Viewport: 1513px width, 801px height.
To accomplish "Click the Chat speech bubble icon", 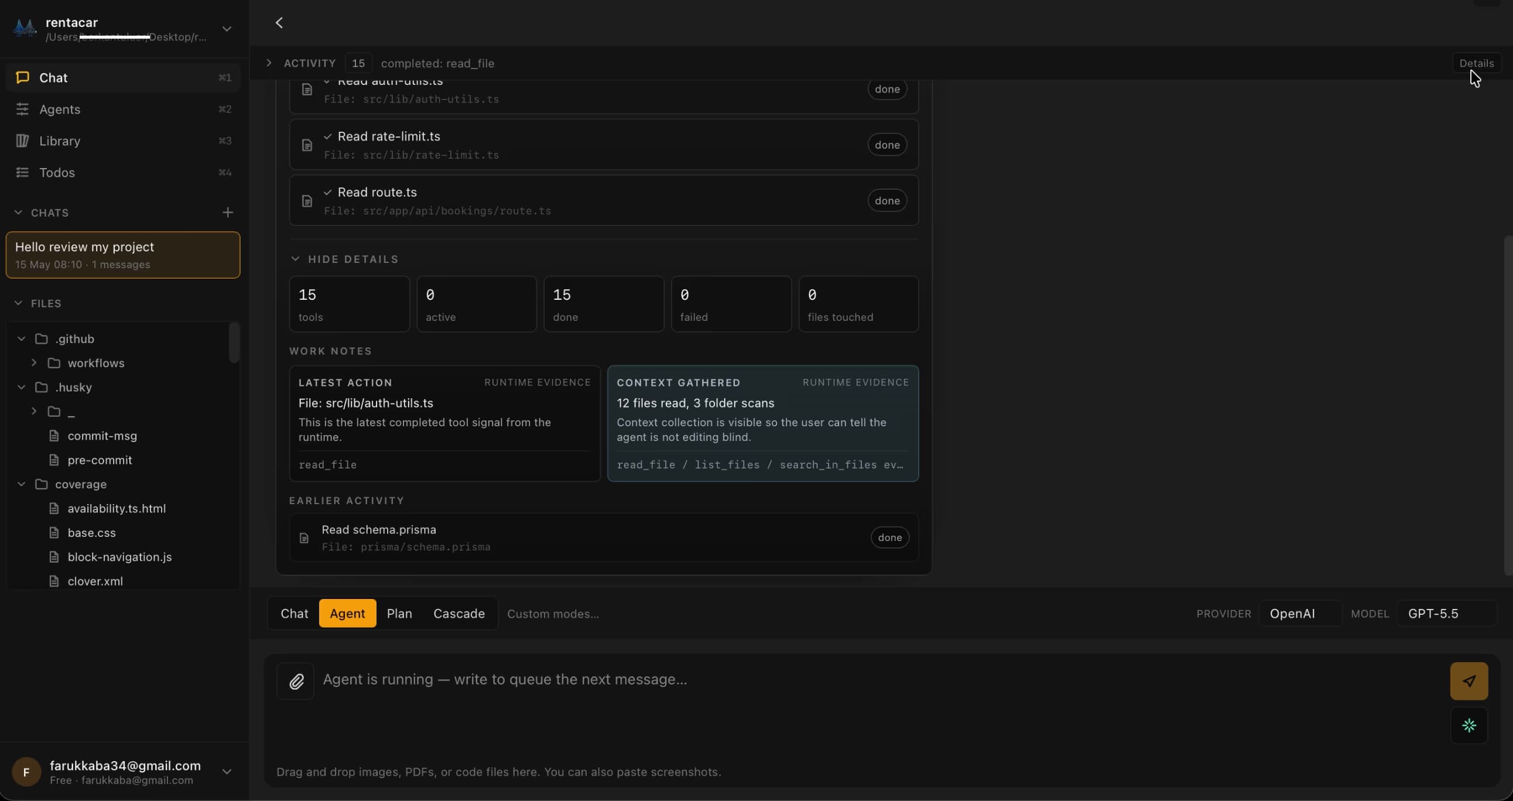I will (22, 77).
